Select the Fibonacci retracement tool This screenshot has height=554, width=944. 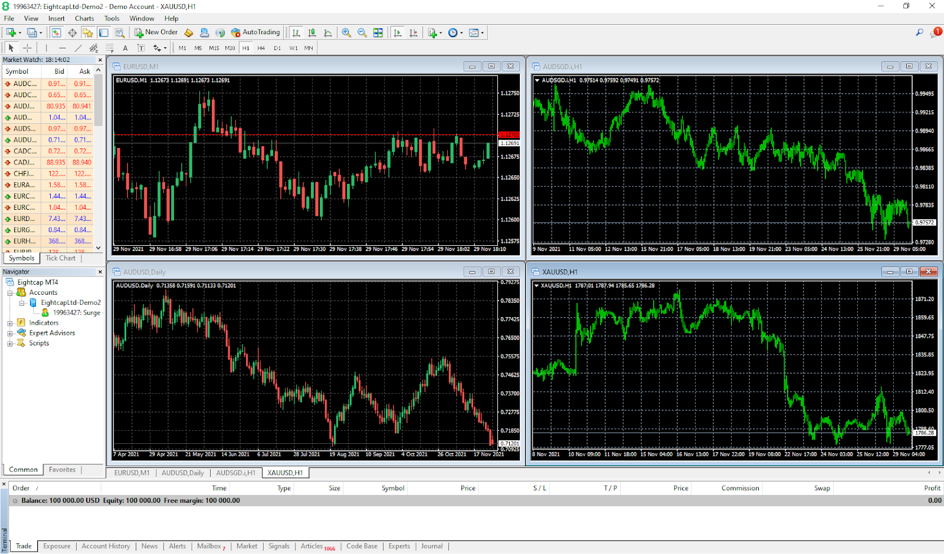pyautogui.click(x=110, y=48)
